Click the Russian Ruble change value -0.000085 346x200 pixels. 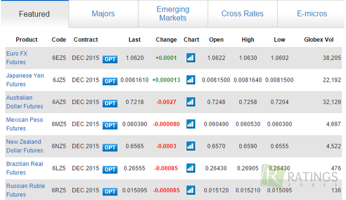[166, 190]
